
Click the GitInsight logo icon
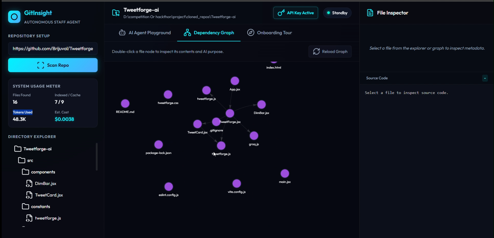click(14, 17)
